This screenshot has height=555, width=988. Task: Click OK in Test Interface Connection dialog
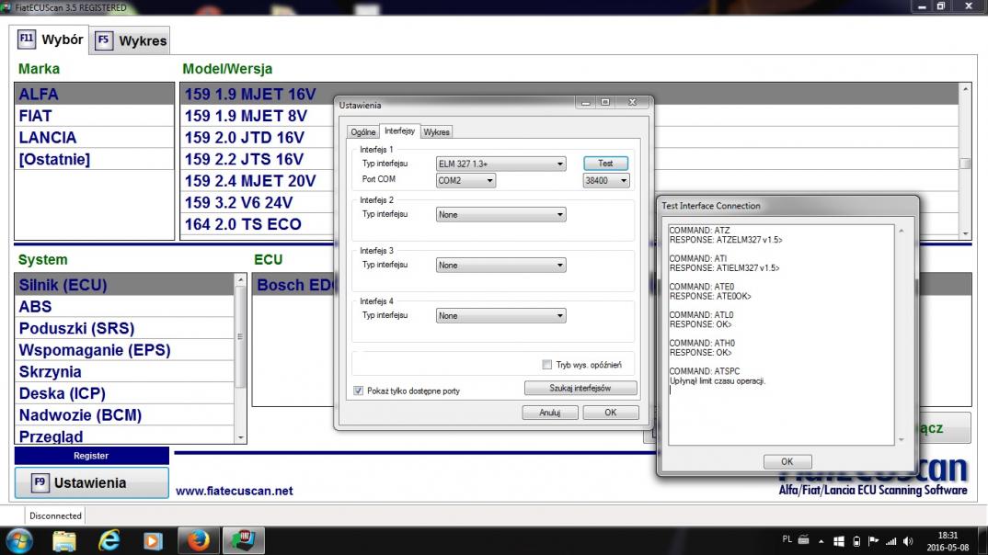coord(787,461)
